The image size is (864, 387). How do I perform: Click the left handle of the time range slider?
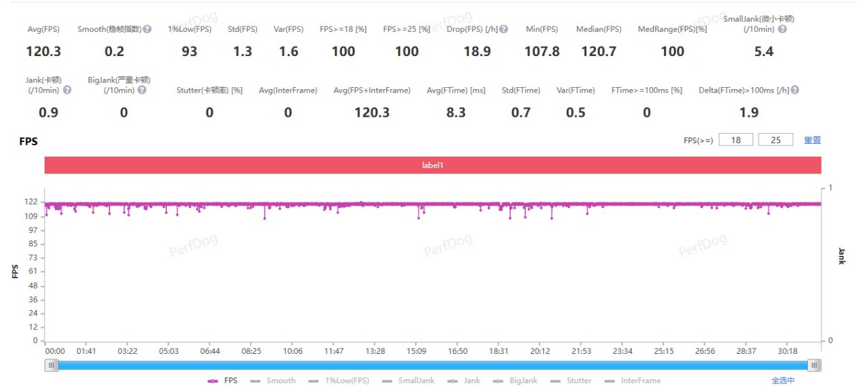(51, 365)
